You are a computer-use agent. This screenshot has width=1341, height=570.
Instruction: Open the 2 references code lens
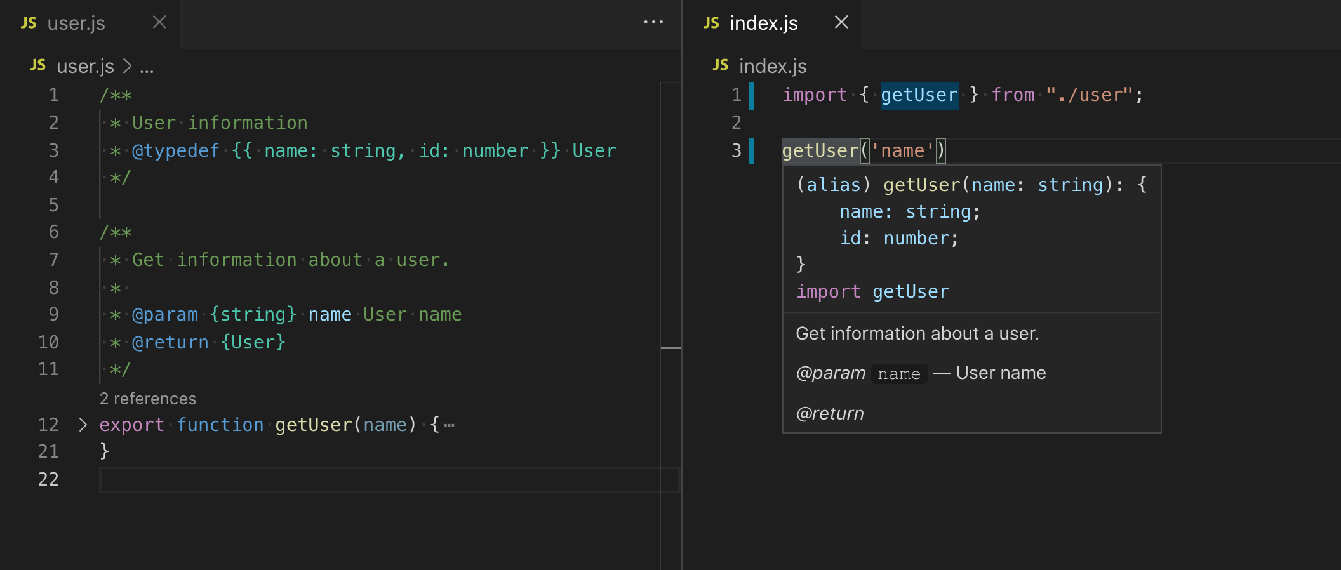[148, 399]
